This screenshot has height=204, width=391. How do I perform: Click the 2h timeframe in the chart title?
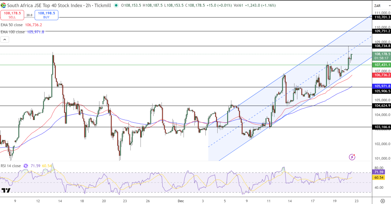click(x=88, y=5)
